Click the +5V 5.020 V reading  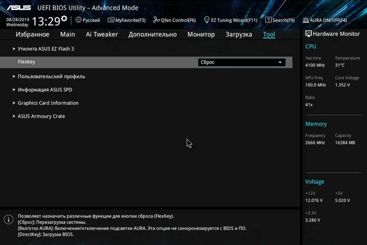click(x=342, y=201)
